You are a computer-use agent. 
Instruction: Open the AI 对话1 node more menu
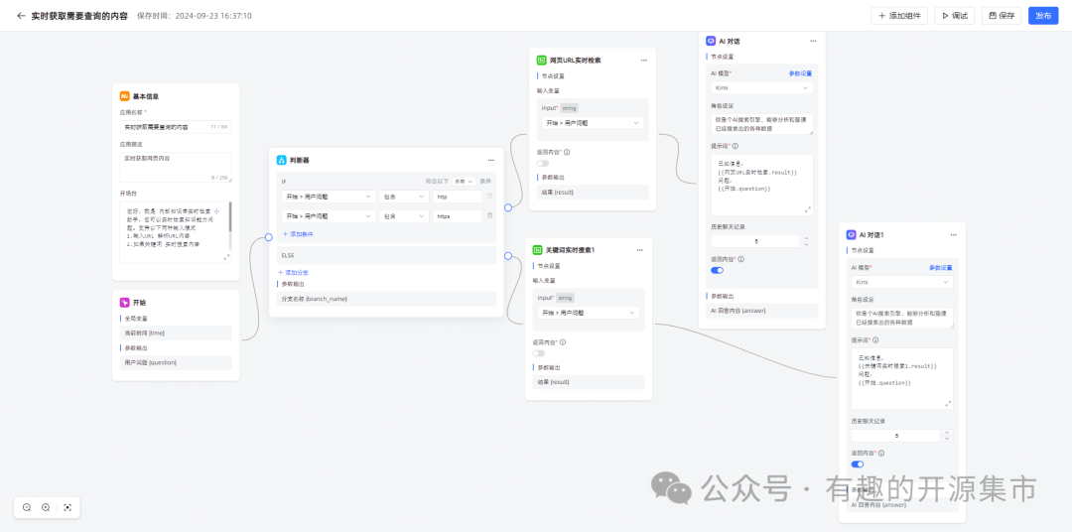coord(954,234)
